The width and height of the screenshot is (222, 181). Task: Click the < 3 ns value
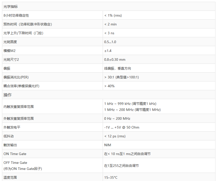(109, 33)
